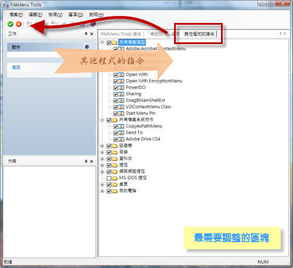Click the icon next to CopyAsPathMenu
Viewport: 293px width, 268px height.
(121, 126)
